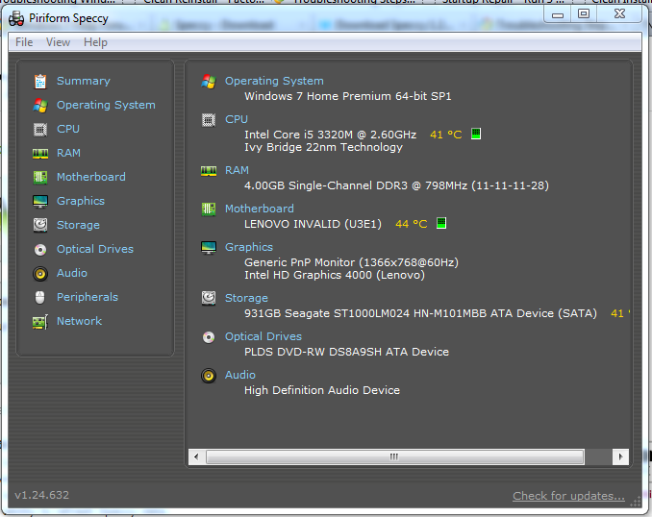This screenshot has width=652, height=517.
Task: Click the RAM stick icon in sidebar
Action: tap(40, 154)
